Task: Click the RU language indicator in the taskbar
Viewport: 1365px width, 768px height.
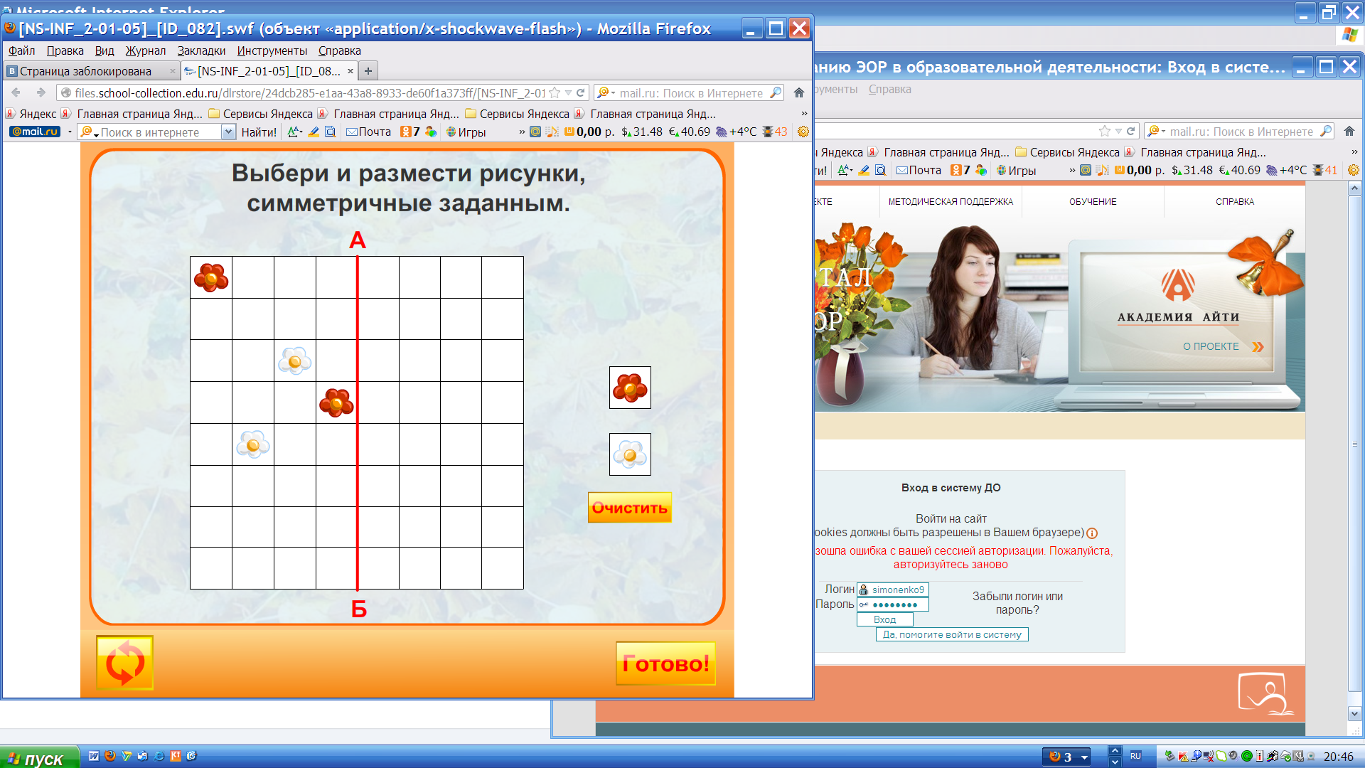Action: [1135, 756]
